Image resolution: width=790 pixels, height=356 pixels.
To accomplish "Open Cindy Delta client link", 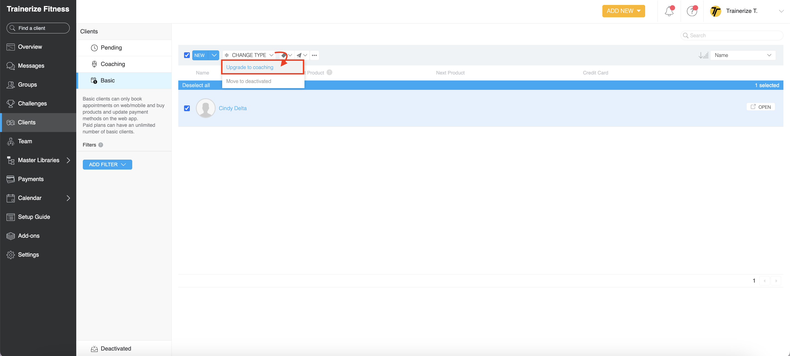I will click(x=232, y=108).
